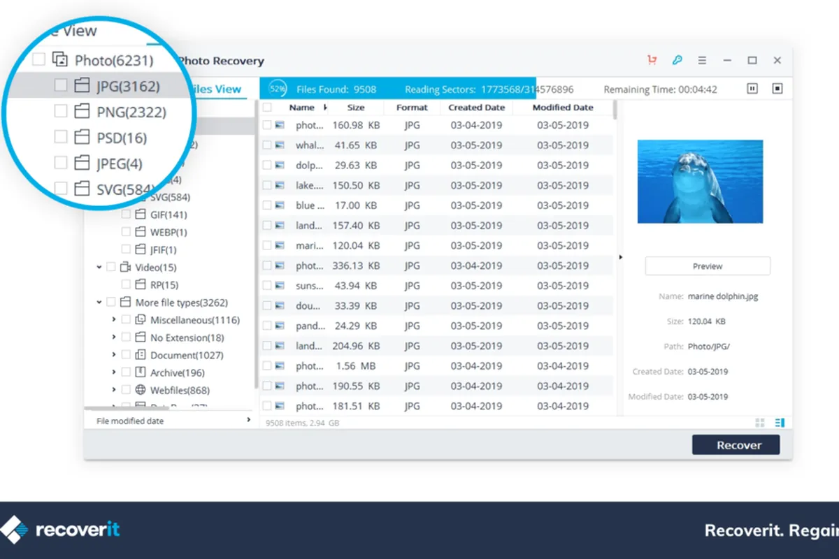Click the Recoverit logo in the banner
839x559 pixels.
click(x=60, y=530)
